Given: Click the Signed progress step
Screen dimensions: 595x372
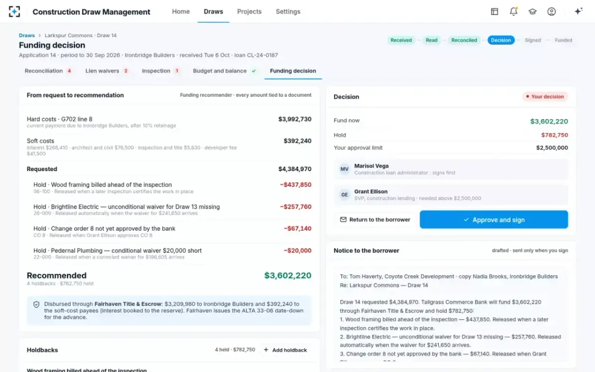Looking at the screenshot, I should (x=533, y=40).
